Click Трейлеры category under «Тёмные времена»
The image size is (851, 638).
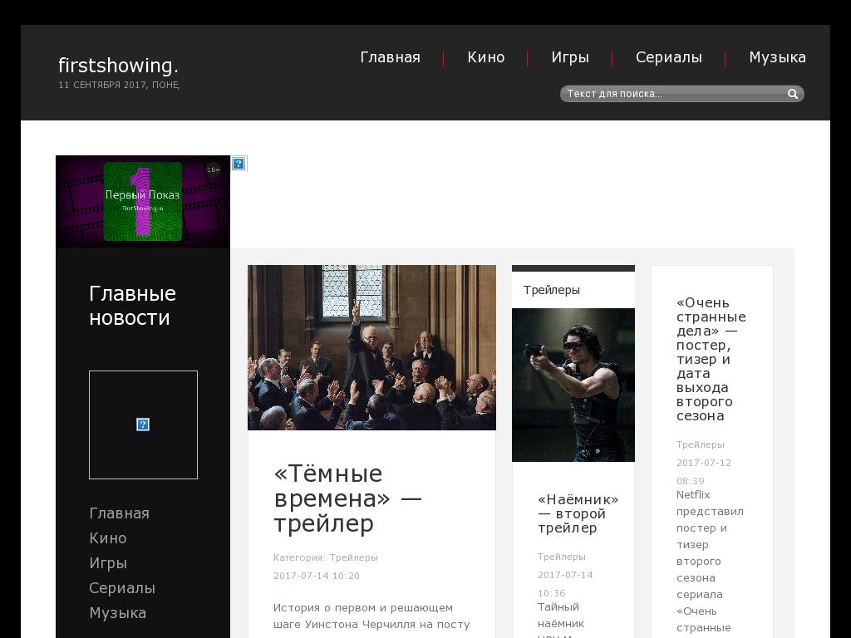point(353,557)
